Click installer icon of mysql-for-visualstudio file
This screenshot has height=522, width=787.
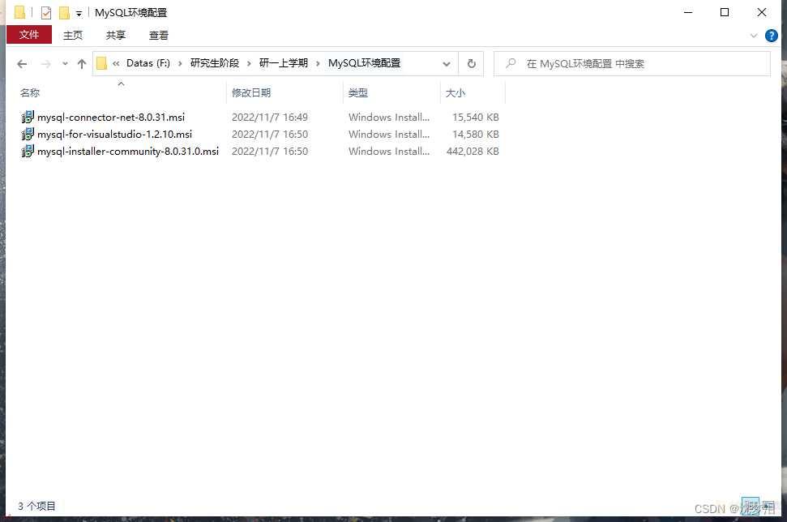click(28, 134)
